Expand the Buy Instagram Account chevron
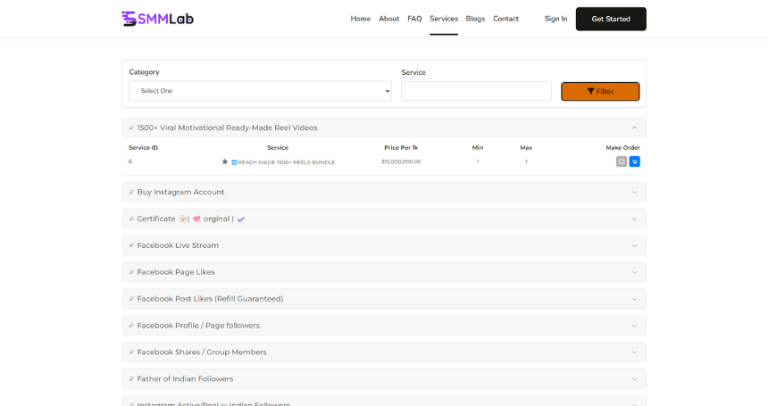Viewport: 768px width, 406px height. tap(634, 192)
